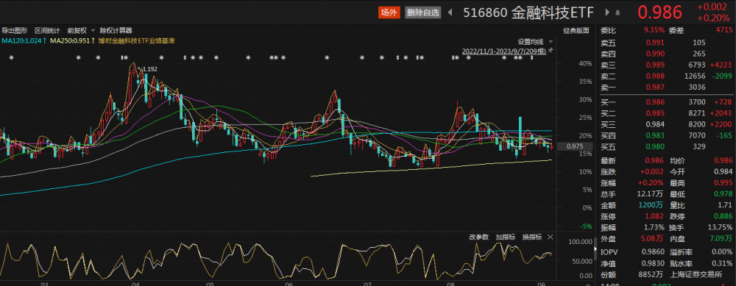The image size is (736, 286).
Task: Close the indicator panel with X
Action: coord(550,237)
